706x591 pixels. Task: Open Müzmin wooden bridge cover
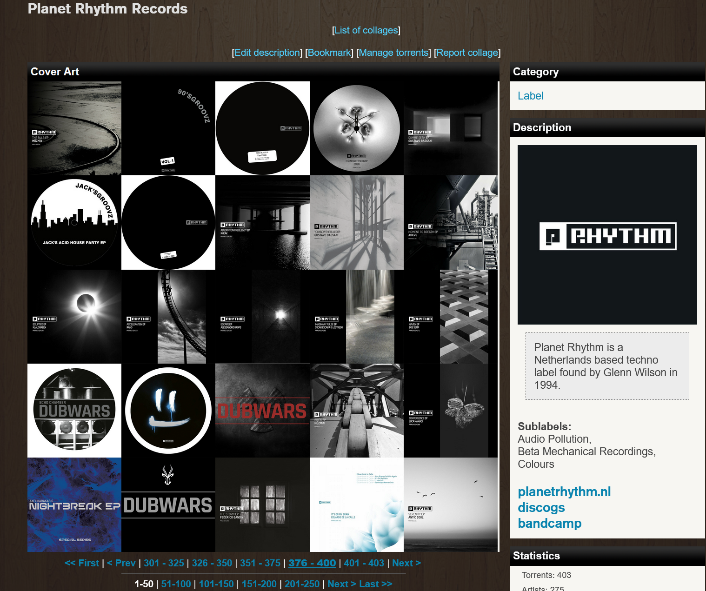357,411
